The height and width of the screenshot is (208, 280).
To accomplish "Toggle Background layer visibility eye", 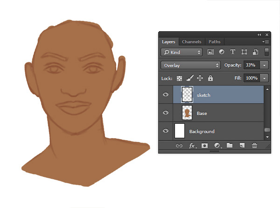I will point(166,131).
